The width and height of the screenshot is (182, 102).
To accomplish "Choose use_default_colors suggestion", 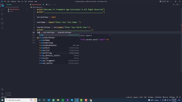I will [59, 56].
